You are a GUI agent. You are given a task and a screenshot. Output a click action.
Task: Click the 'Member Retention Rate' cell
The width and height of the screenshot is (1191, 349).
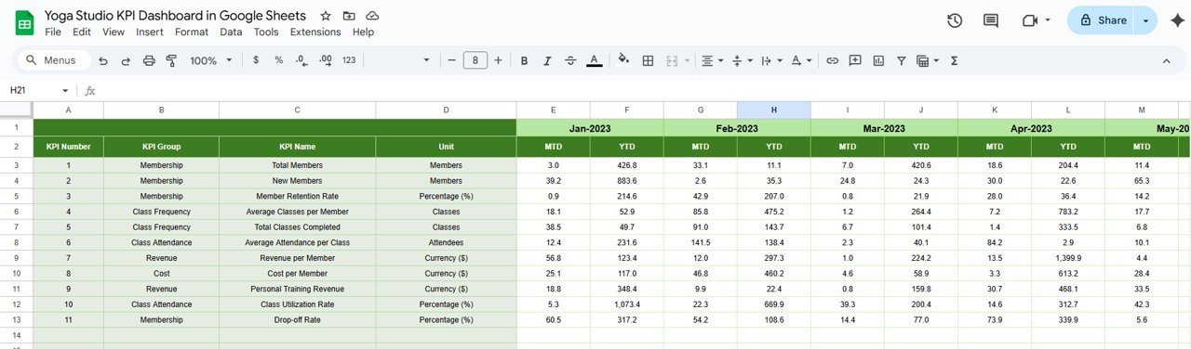[x=297, y=196]
